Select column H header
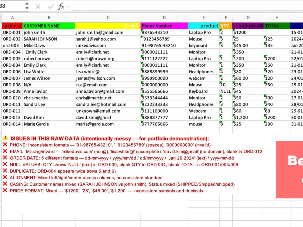Image resolution: width=303 pixels, height=227 pixels. (x=277, y=18)
